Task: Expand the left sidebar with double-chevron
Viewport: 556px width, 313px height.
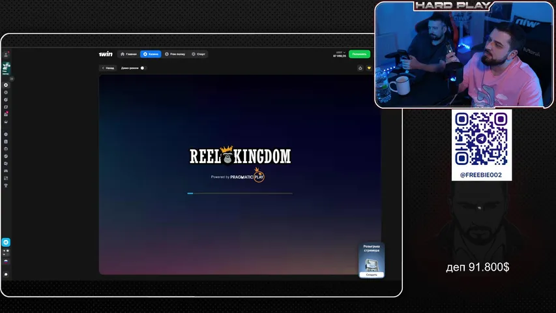Action: pyautogui.click(x=12, y=79)
